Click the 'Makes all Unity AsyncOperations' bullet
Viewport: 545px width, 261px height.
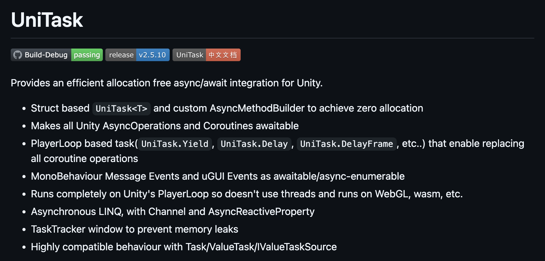[165, 126]
